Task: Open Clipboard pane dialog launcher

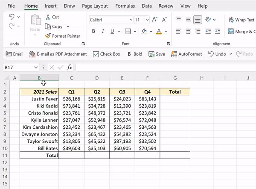Action: pyautogui.click(x=83, y=44)
